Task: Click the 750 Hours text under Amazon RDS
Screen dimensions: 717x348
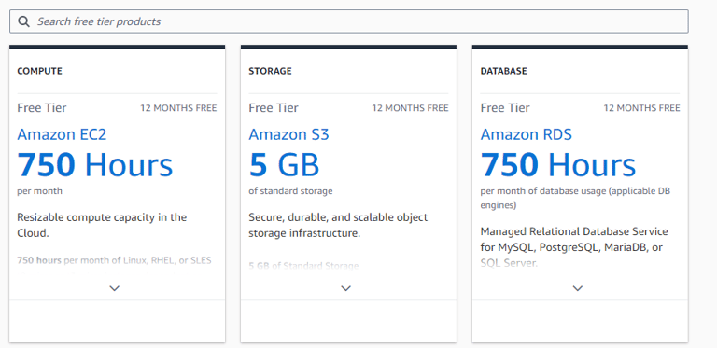Action: click(x=558, y=165)
